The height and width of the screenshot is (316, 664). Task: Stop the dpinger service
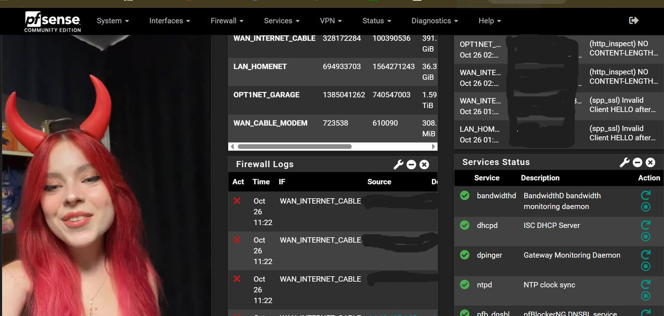tap(646, 266)
